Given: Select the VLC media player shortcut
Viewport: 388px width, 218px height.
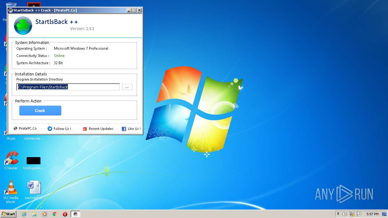Looking at the screenshot, I should tap(11, 192).
